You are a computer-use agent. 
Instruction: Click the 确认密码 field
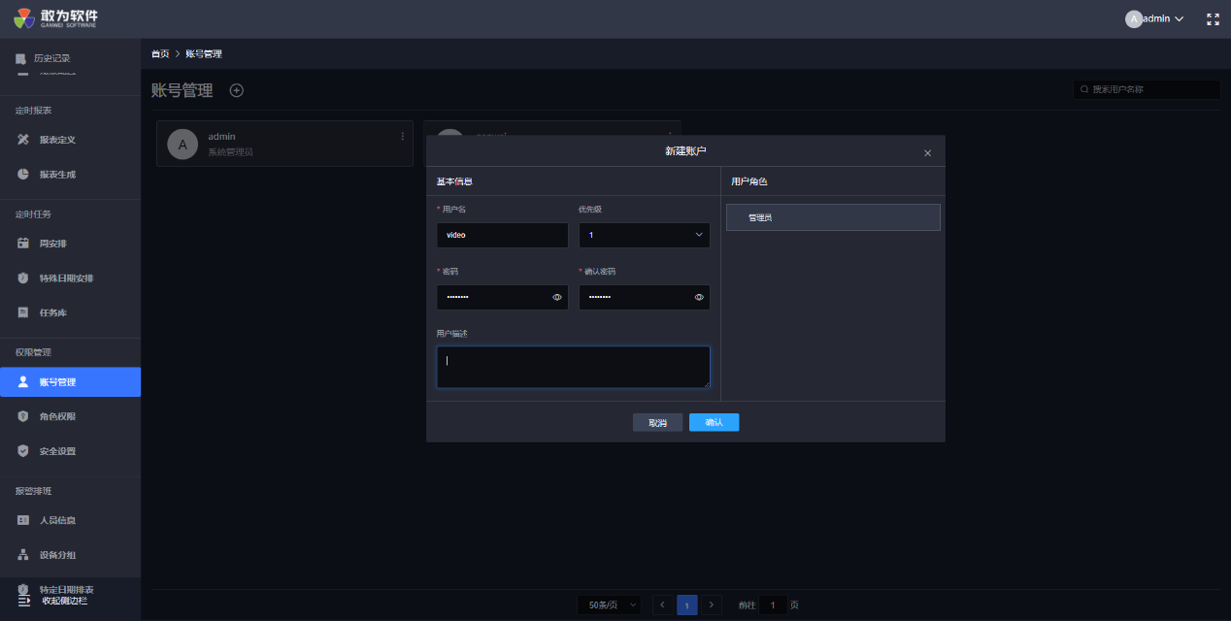[645, 297]
